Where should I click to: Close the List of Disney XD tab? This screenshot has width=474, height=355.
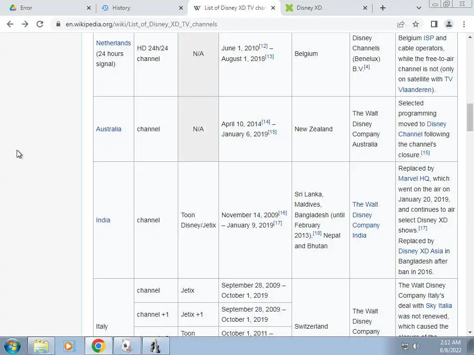click(273, 8)
